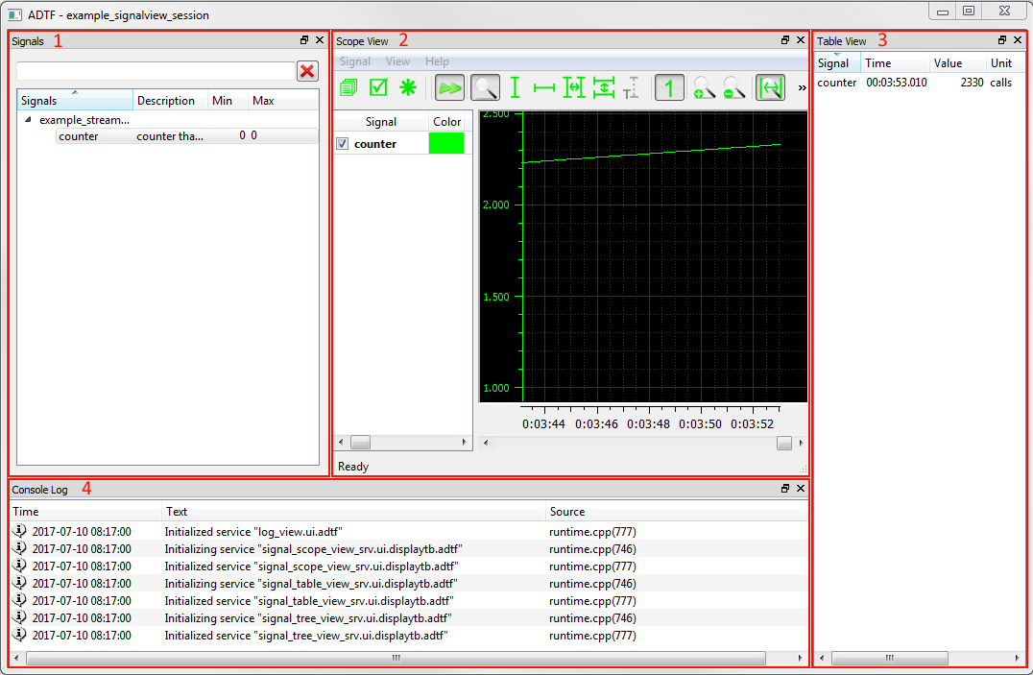The image size is (1033, 675).
Task: Select the horizontal range cursor tool
Action: click(x=544, y=87)
